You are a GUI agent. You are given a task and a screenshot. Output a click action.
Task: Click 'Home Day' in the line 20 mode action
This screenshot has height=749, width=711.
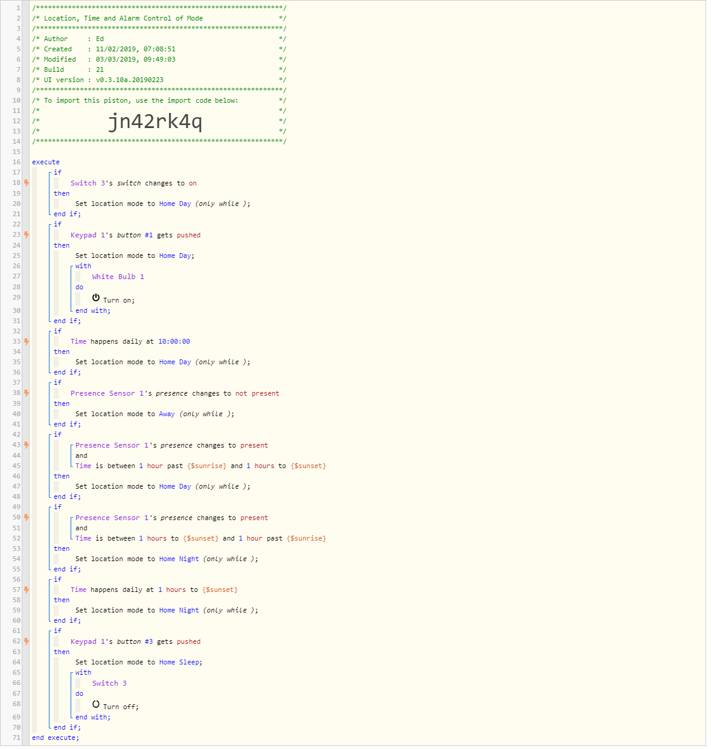[175, 204]
